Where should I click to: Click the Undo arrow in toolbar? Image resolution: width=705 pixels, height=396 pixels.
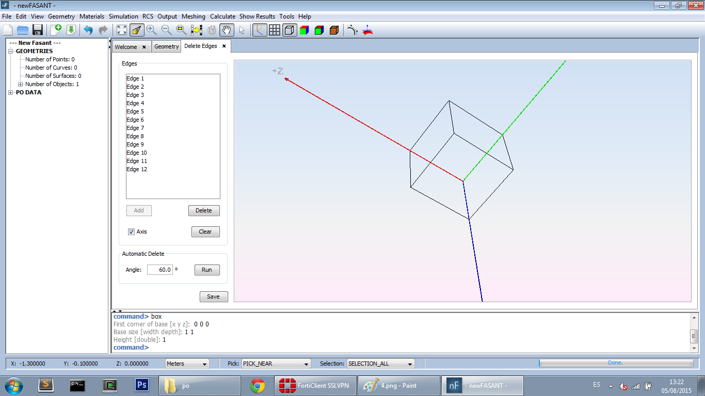click(88, 30)
